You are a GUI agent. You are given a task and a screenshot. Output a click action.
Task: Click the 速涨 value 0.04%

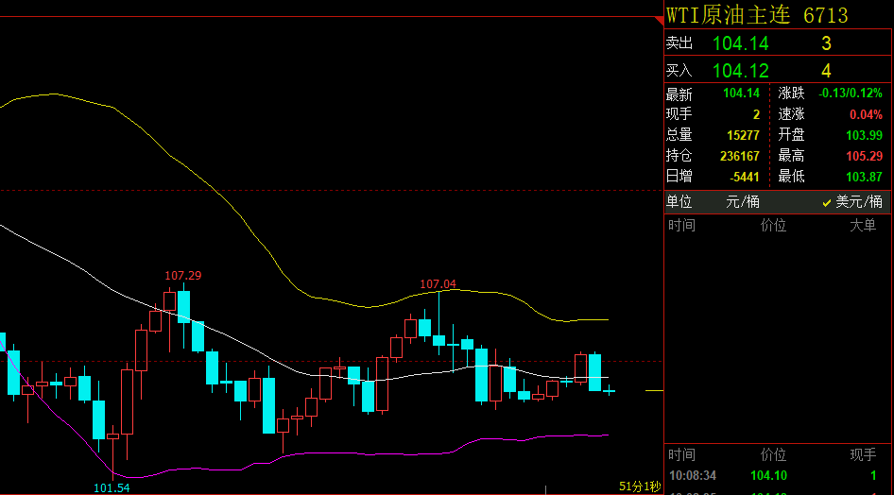[866, 114]
